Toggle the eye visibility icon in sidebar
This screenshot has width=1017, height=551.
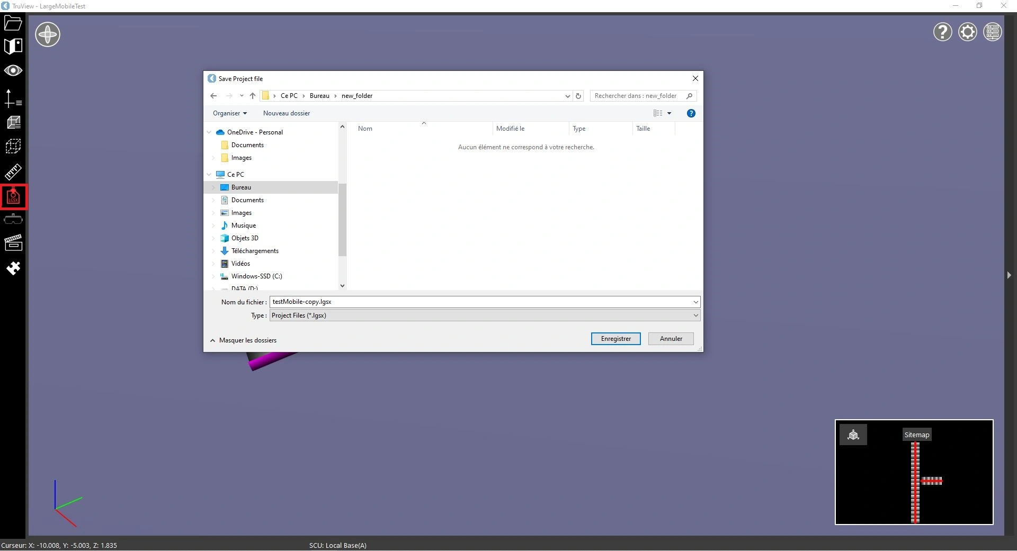[13, 71]
